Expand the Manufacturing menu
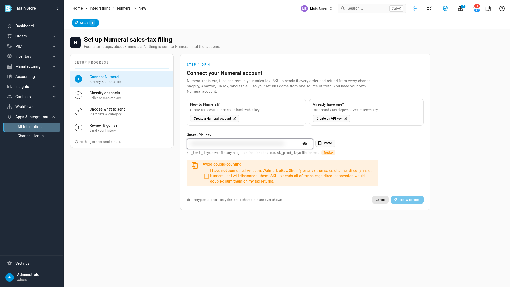Screen dimensions: 510x287 (32, 66)
